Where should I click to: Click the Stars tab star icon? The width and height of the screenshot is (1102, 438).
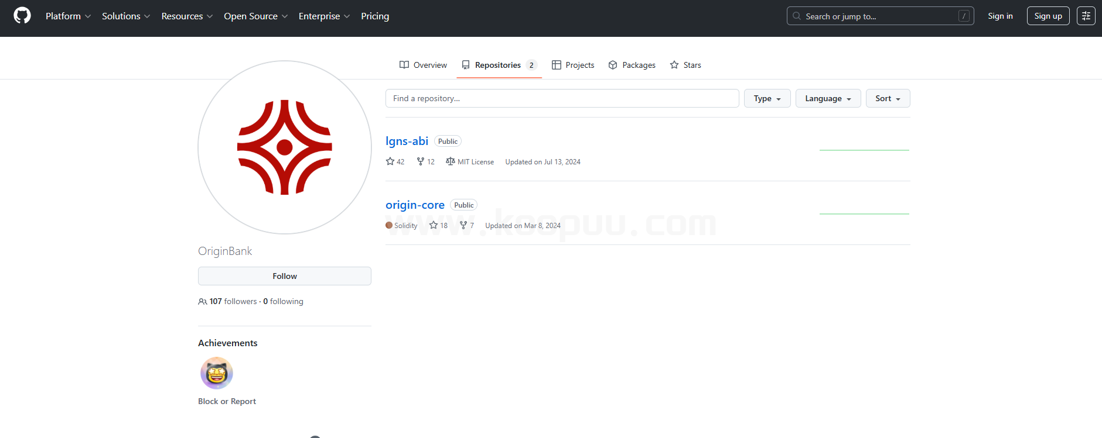click(674, 65)
